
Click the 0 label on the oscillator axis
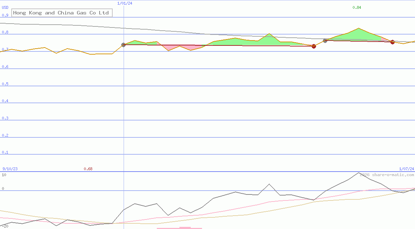pos(3,188)
